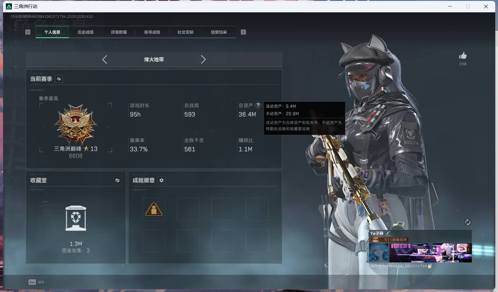Click right arrow beside 烽火地带
Viewport: 498px width, 292px height.
pyautogui.click(x=203, y=59)
